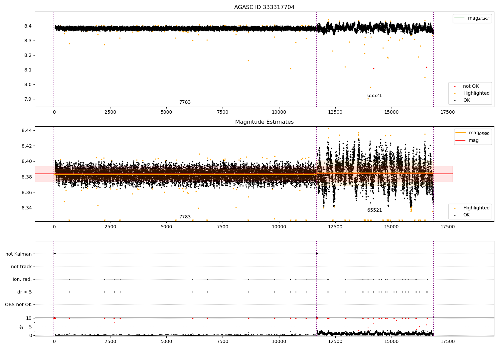Image resolution: width=499 pixels, height=349 pixels.
Task: Click x-axis tick "10000" under top plot
Action: [279, 112]
